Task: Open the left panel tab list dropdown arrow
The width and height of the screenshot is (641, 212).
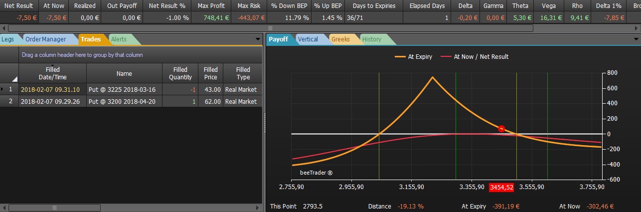Action: (x=258, y=39)
